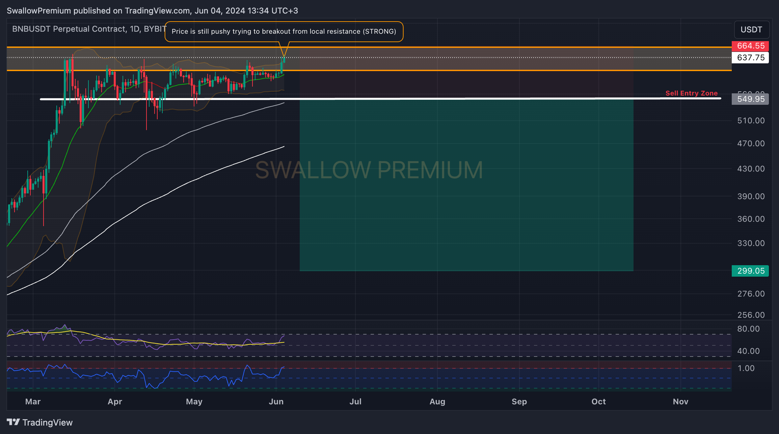Image resolution: width=779 pixels, height=434 pixels.
Task: Click the Oct label on time axis
Action: click(599, 402)
